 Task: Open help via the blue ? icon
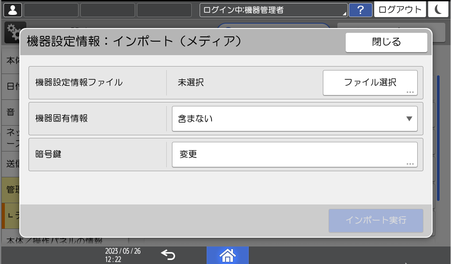pos(361,9)
